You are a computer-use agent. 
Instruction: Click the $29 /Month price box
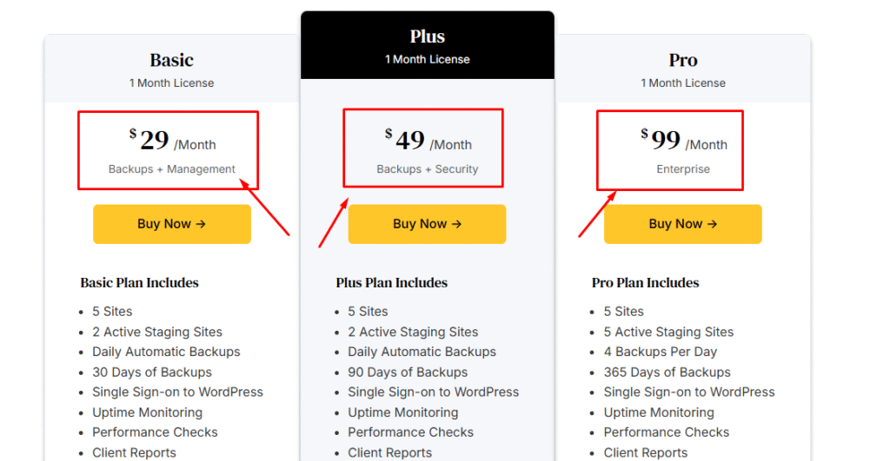(169, 150)
